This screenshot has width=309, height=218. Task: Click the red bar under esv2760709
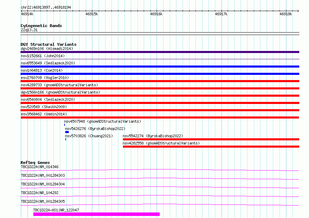tap(160, 81)
